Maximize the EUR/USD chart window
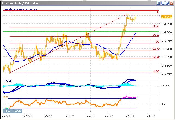The image size is (175, 120). pyautogui.click(x=167, y=4)
